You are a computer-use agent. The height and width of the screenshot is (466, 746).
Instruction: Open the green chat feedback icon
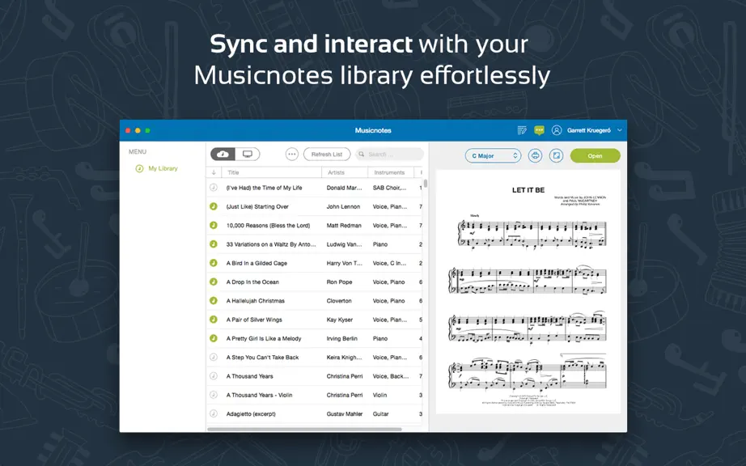click(x=539, y=130)
